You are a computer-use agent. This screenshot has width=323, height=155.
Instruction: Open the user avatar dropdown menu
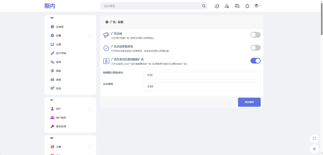click(258, 6)
